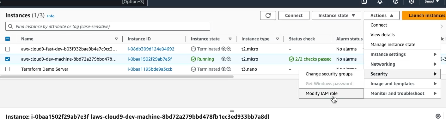Click the Status check column header
Viewport: 446px width, 119px height.
click(302, 39)
